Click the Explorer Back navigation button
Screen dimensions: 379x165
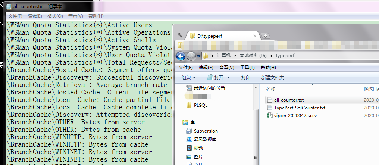tap(181, 56)
